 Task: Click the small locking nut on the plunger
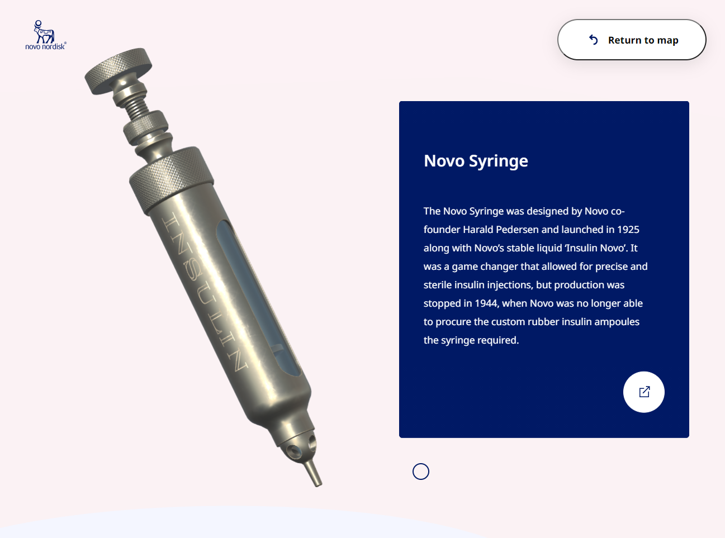[x=146, y=128]
